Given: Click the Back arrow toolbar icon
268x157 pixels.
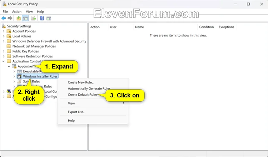Looking at the screenshot, I should (4, 18).
